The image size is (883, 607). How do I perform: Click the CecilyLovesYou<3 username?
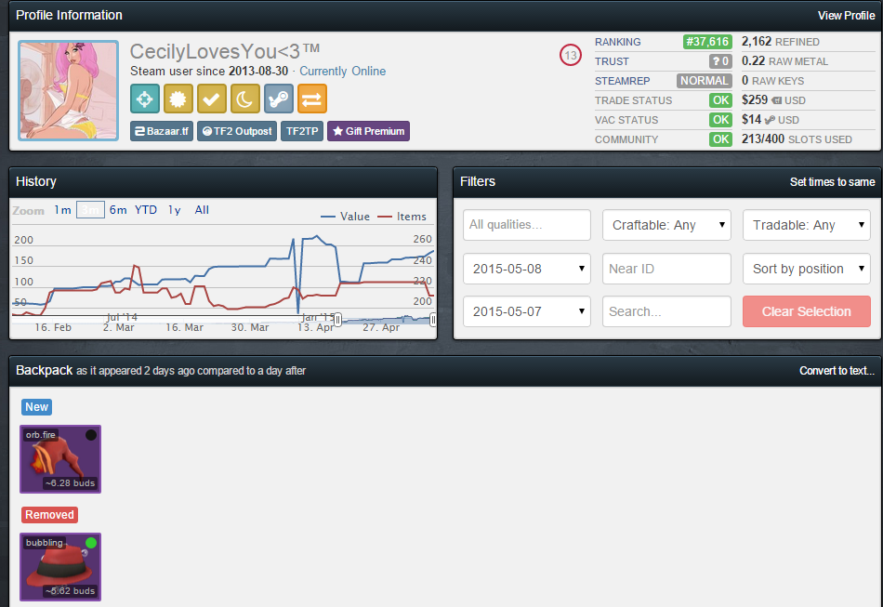[x=225, y=51]
